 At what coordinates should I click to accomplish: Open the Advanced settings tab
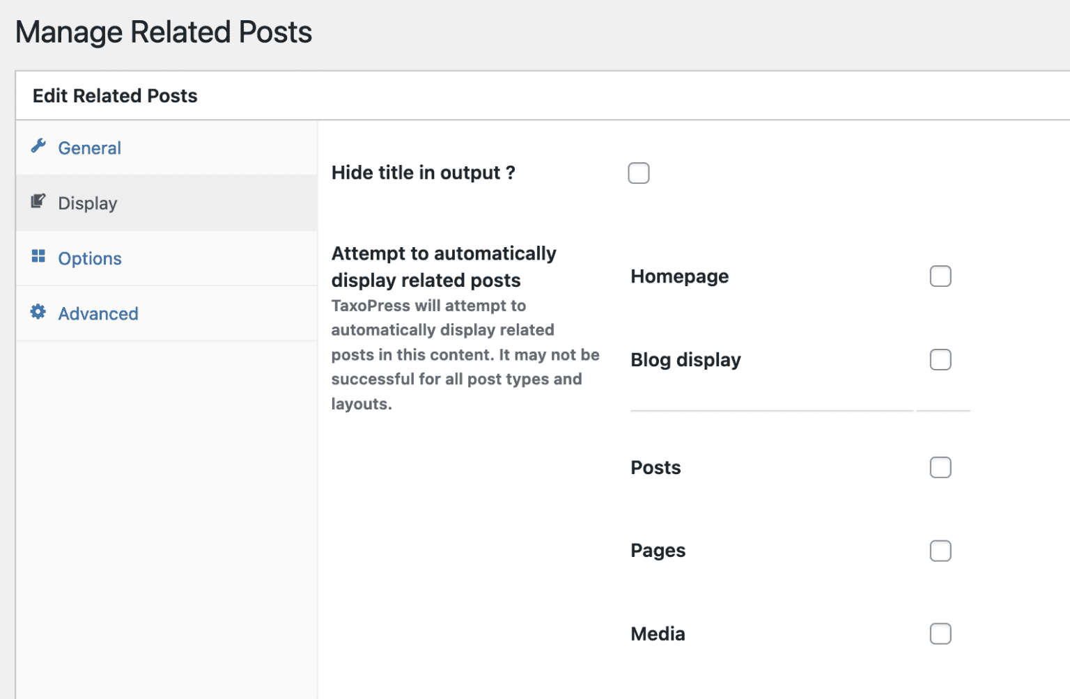click(x=98, y=313)
